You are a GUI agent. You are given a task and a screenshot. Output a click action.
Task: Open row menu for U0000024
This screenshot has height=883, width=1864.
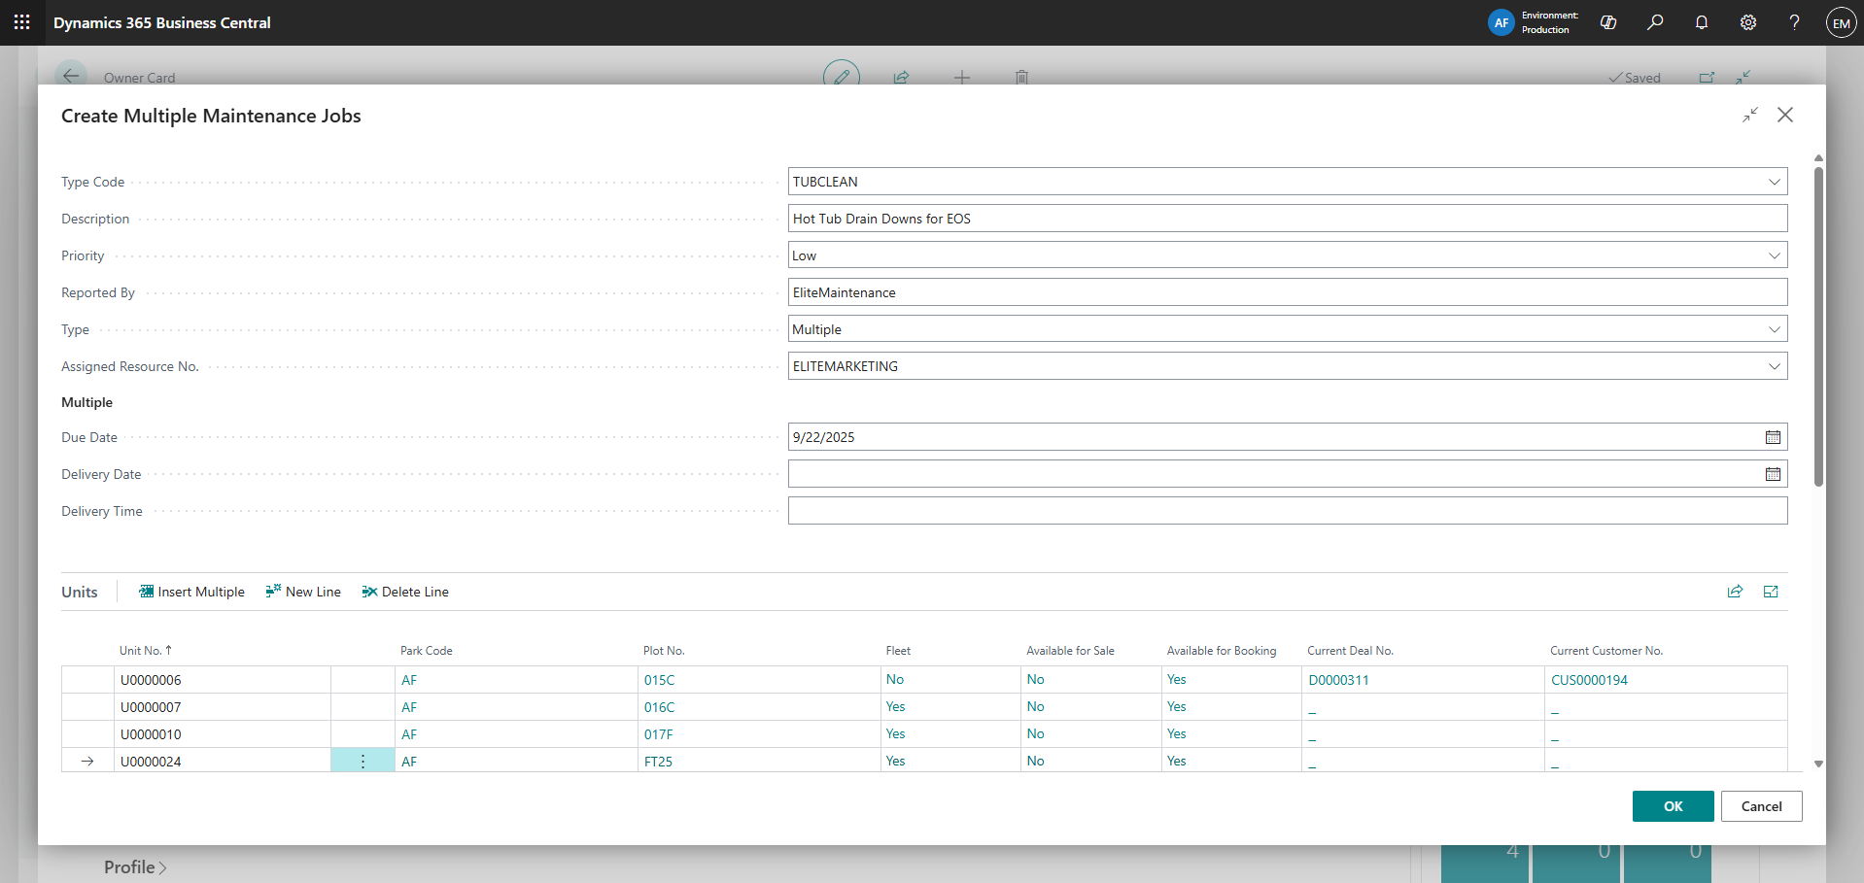(x=362, y=761)
